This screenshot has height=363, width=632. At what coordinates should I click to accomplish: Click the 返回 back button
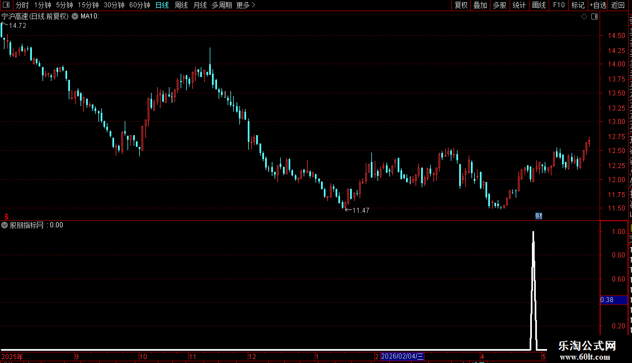(x=618, y=5)
